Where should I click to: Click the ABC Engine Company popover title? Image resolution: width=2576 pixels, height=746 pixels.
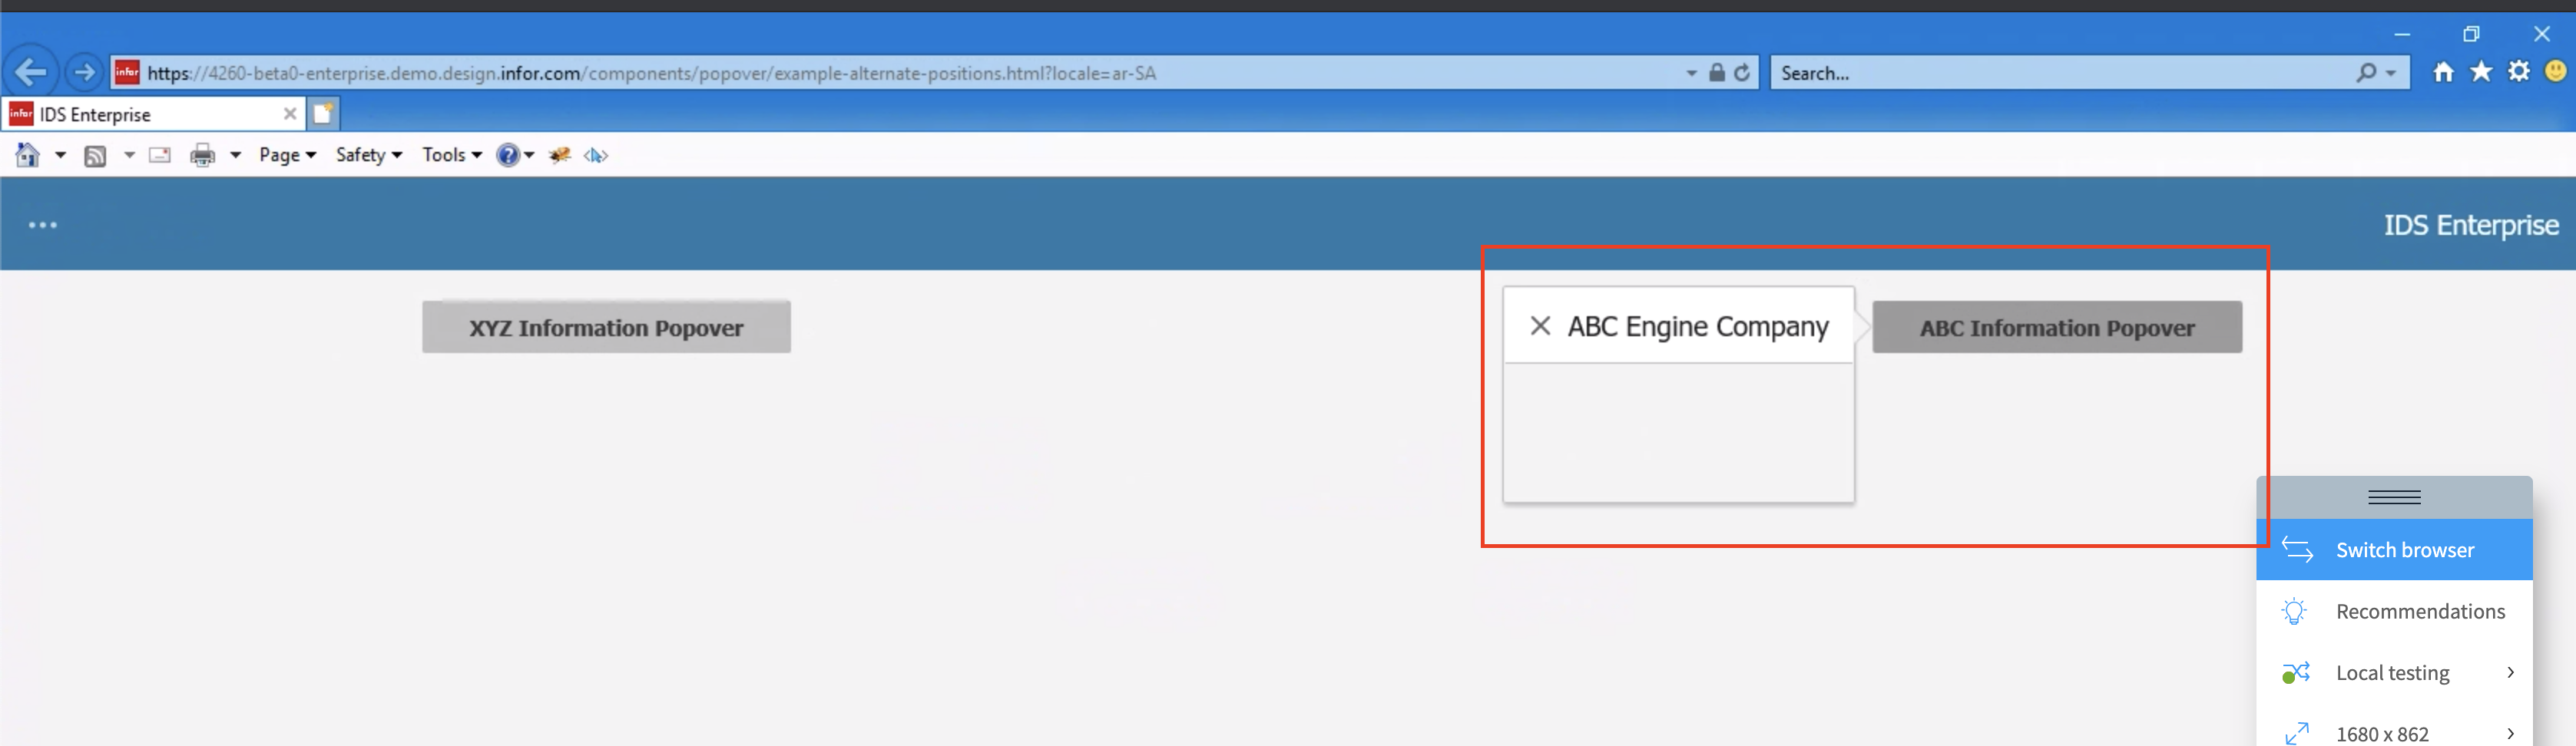1697,326
